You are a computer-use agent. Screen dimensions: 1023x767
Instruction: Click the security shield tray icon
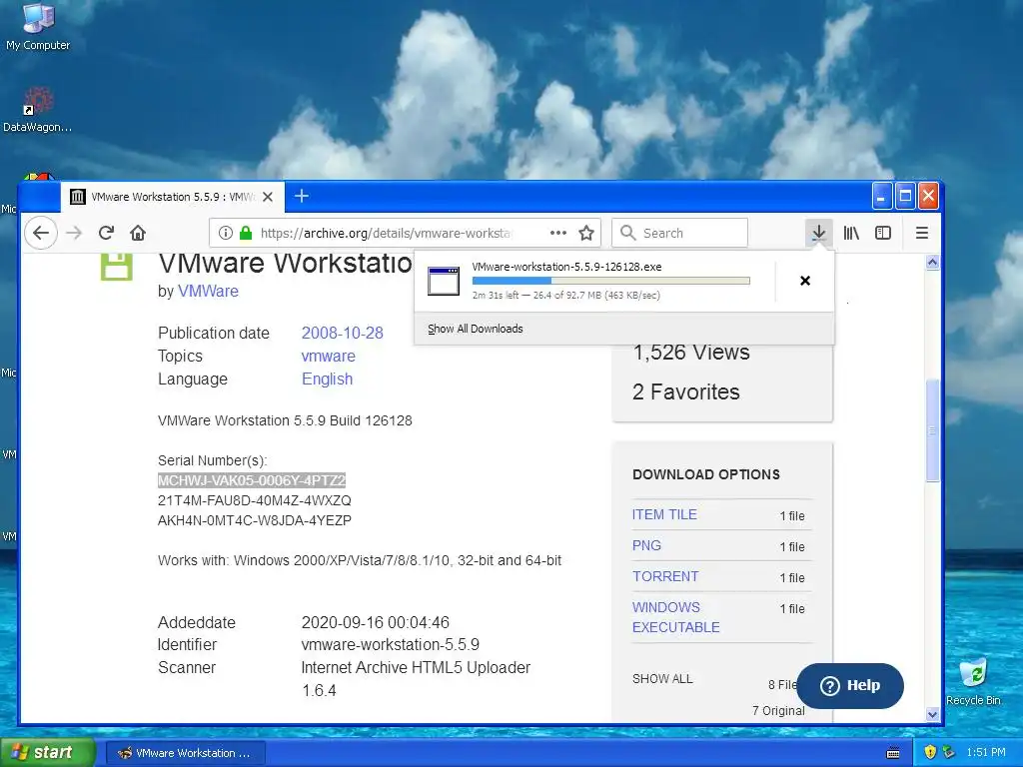(x=930, y=752)
